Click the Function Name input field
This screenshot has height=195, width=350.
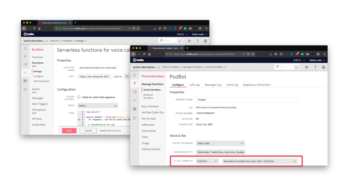click(98, 68)
